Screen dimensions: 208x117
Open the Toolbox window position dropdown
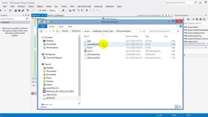(23, 15)
